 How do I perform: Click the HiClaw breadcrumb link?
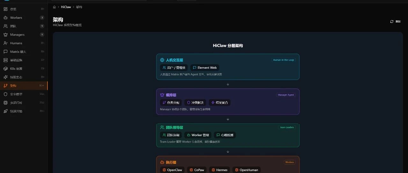pos(66,7)
